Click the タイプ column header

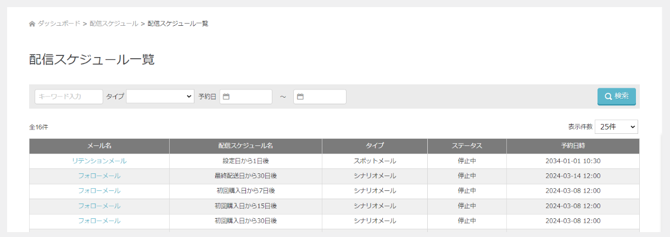coord(375,146)
